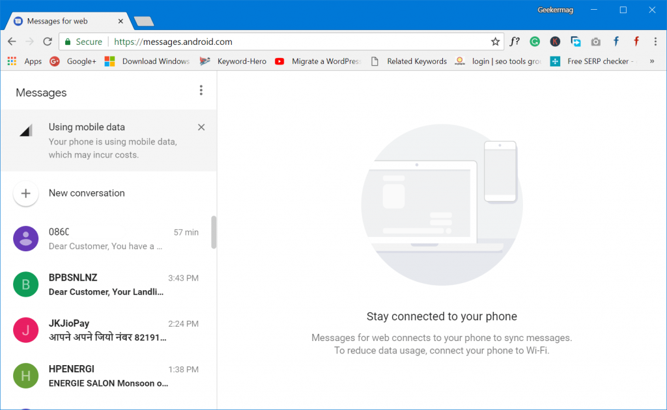The width and height of the screenshot is (667, 410).
Task: Open the JKJioPay conversation
Action: 109,330
